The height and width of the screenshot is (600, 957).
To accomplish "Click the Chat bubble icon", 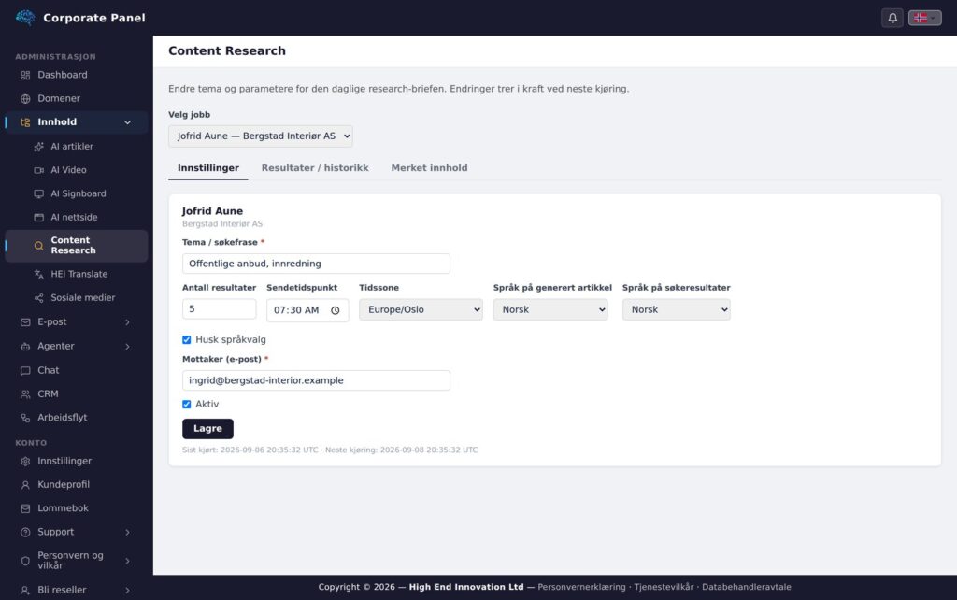I will click(x=25, y=370).
